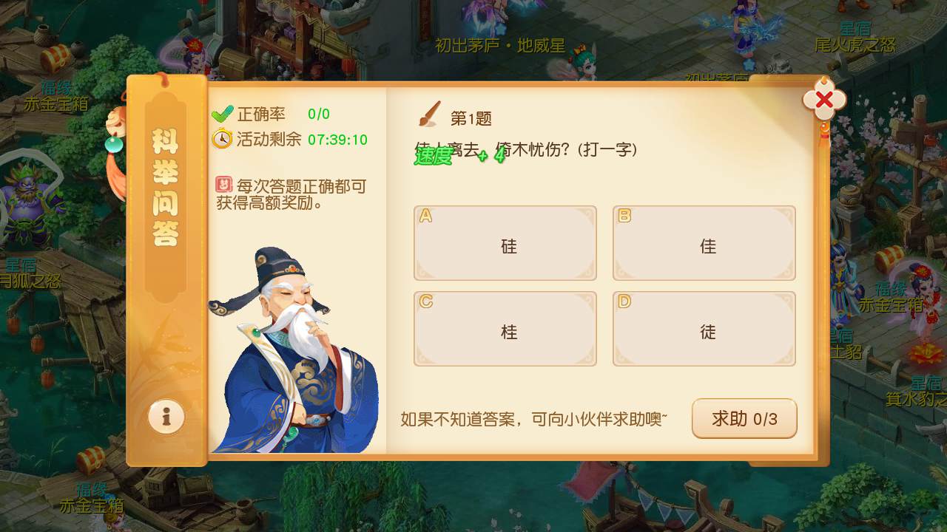
Task: Click the clock icon next to 活动剩余
Action: click(x=222, y=139)
